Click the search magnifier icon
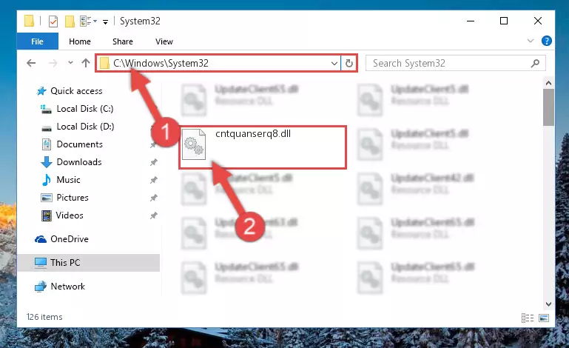The height and width of the screenshot is (348, 569). point(535,64)
